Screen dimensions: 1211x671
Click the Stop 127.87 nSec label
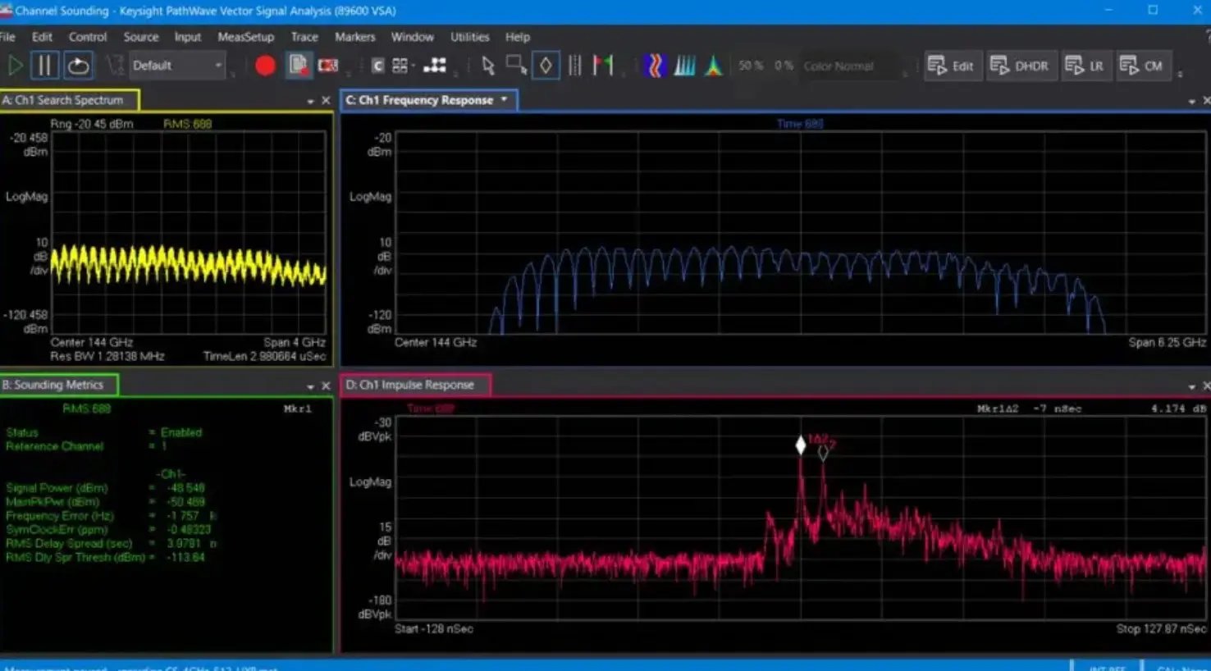point(1161,628)
